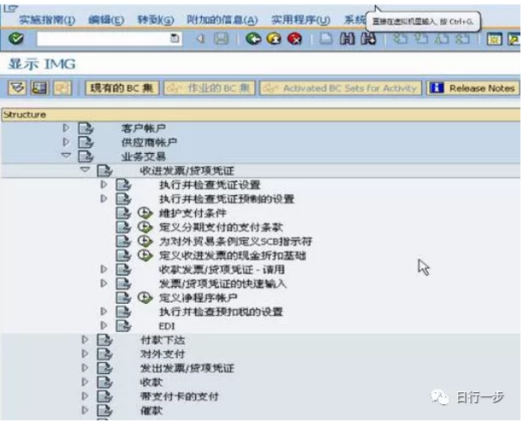Image resolution: width=523 pixels, height=422 pixels.
Task: Open the 实用程序(U) menu
Action: (300, 20)
